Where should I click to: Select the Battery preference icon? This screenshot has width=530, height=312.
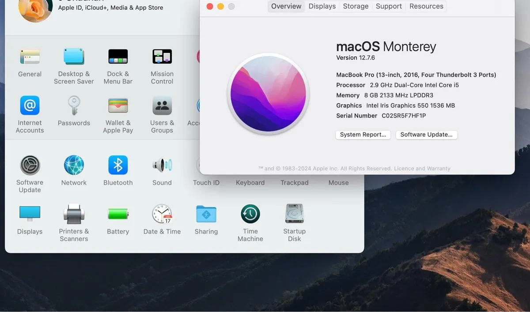[118, 213]
